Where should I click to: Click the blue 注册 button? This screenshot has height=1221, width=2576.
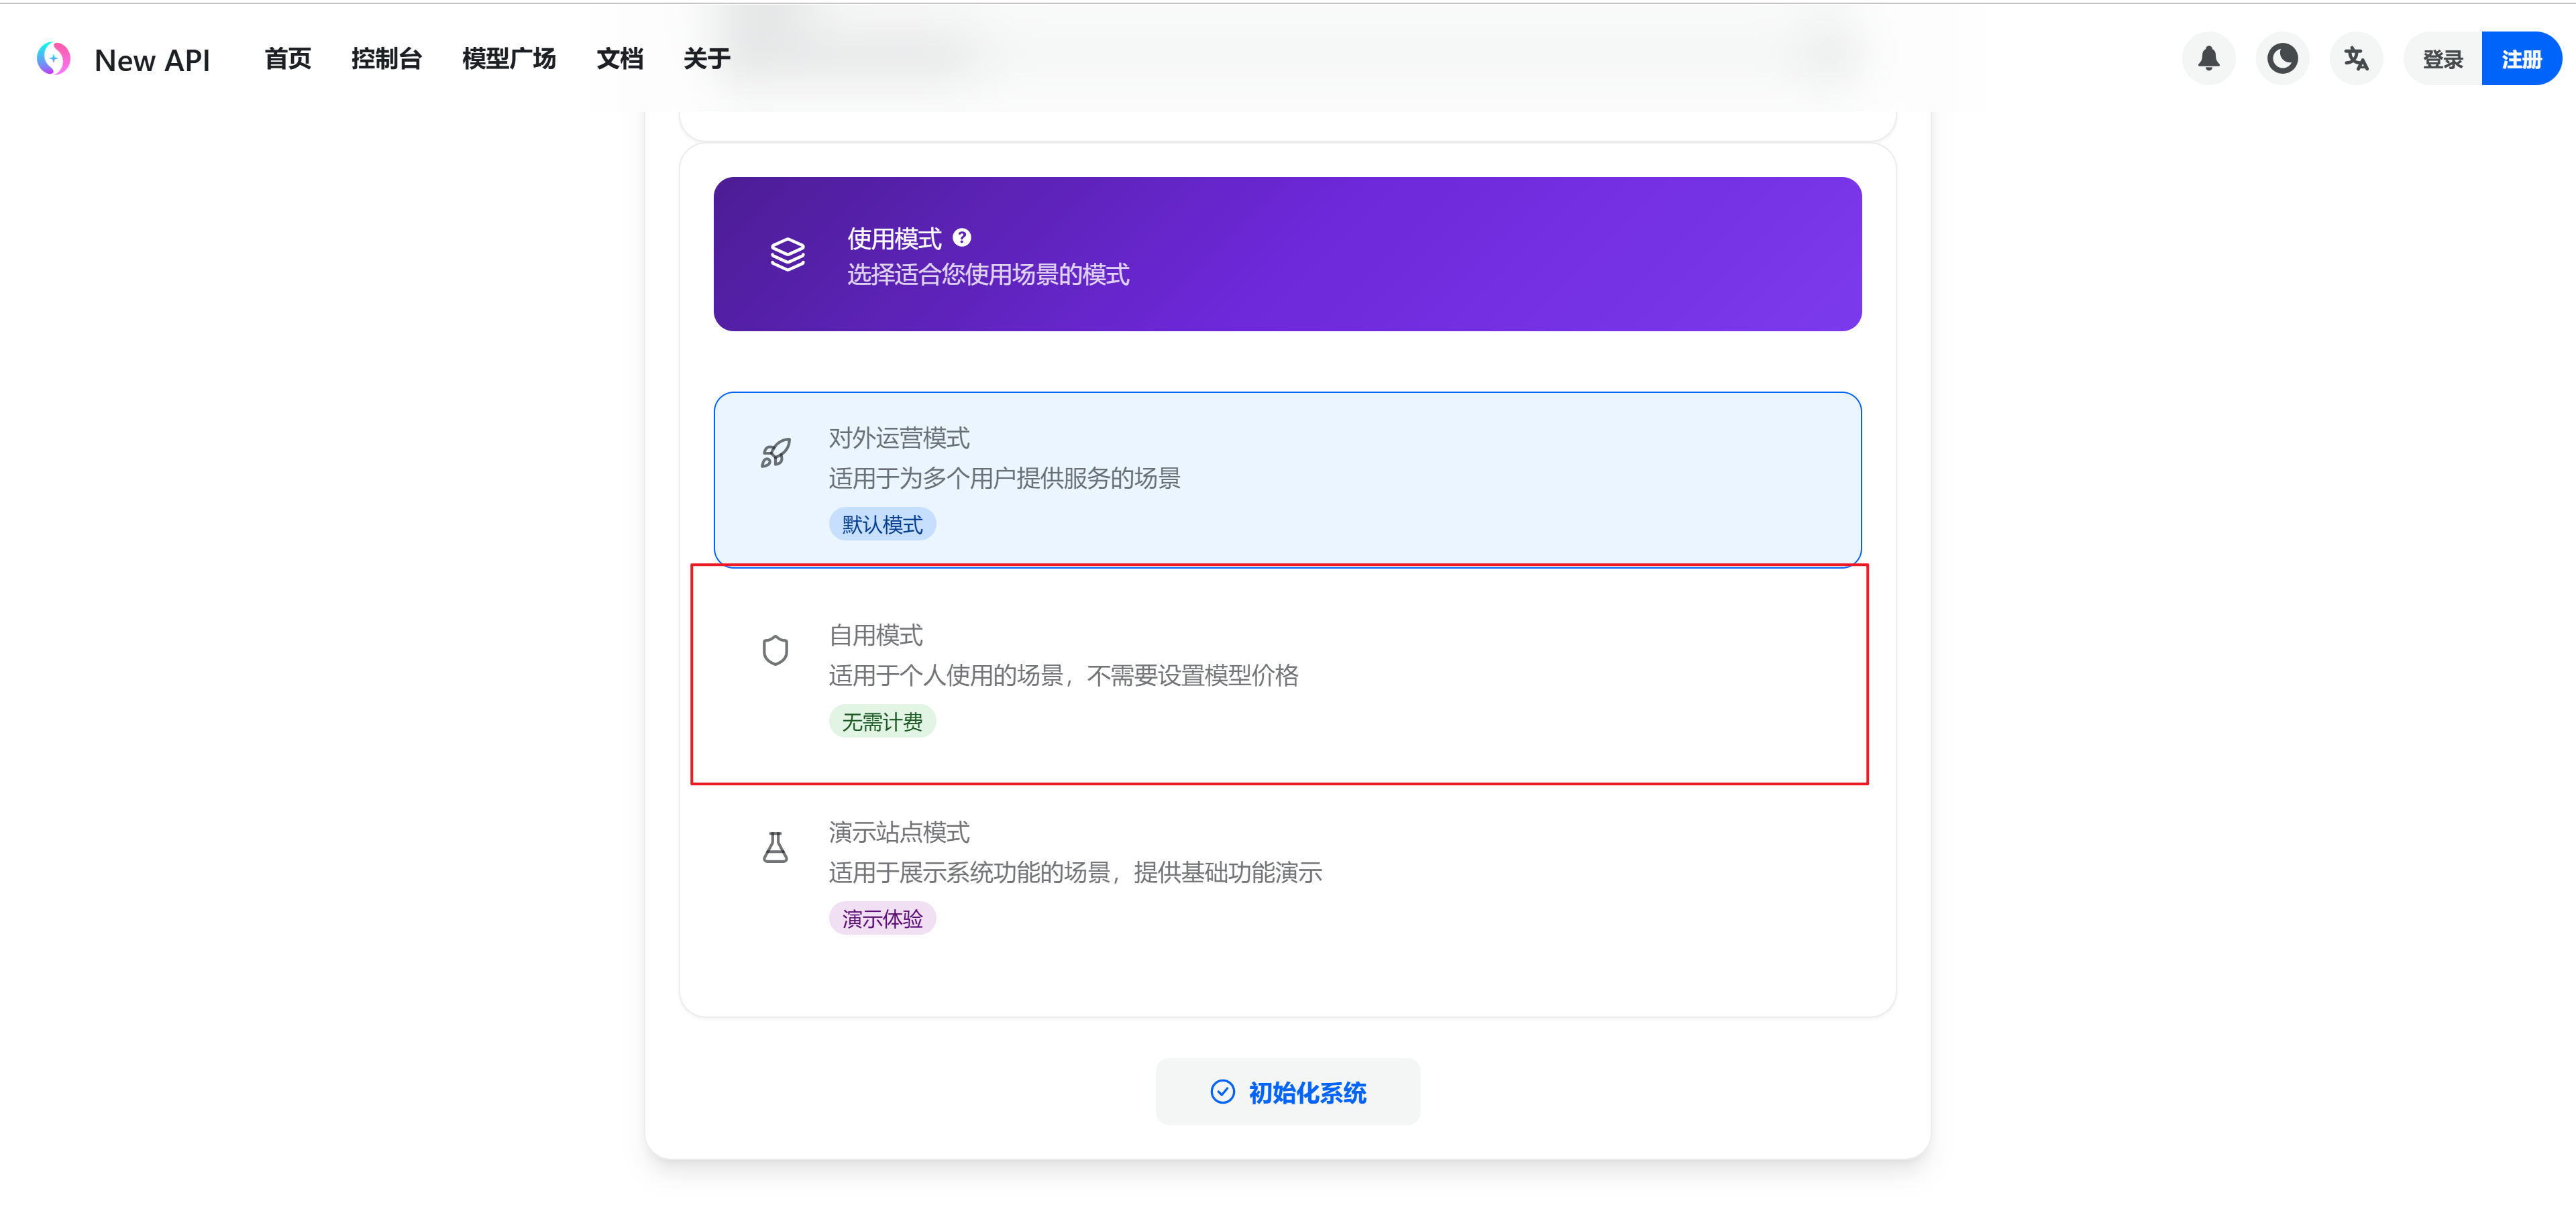coord(2521,59)
